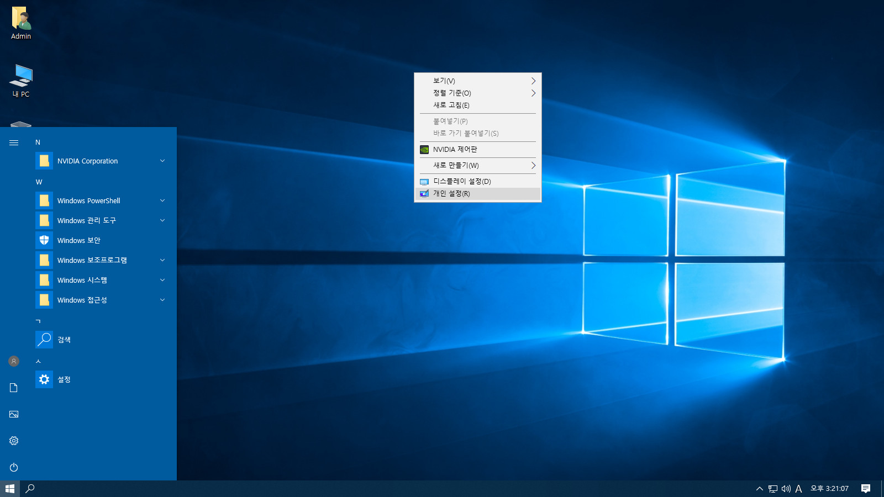Open the Admin folder on desktop
884x497 pixels.
pos(21,23)
